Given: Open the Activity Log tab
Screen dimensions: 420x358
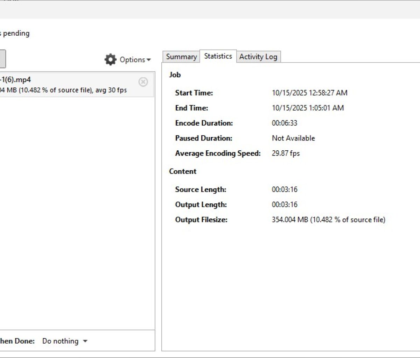Looking at the screenshot, I should pos(258,57).
